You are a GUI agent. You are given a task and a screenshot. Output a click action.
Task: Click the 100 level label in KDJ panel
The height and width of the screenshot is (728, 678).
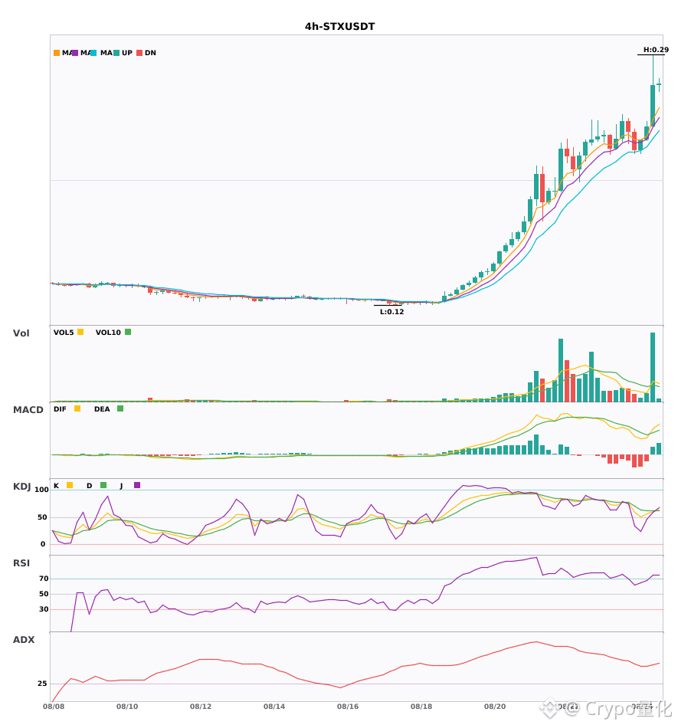[41, 490]
